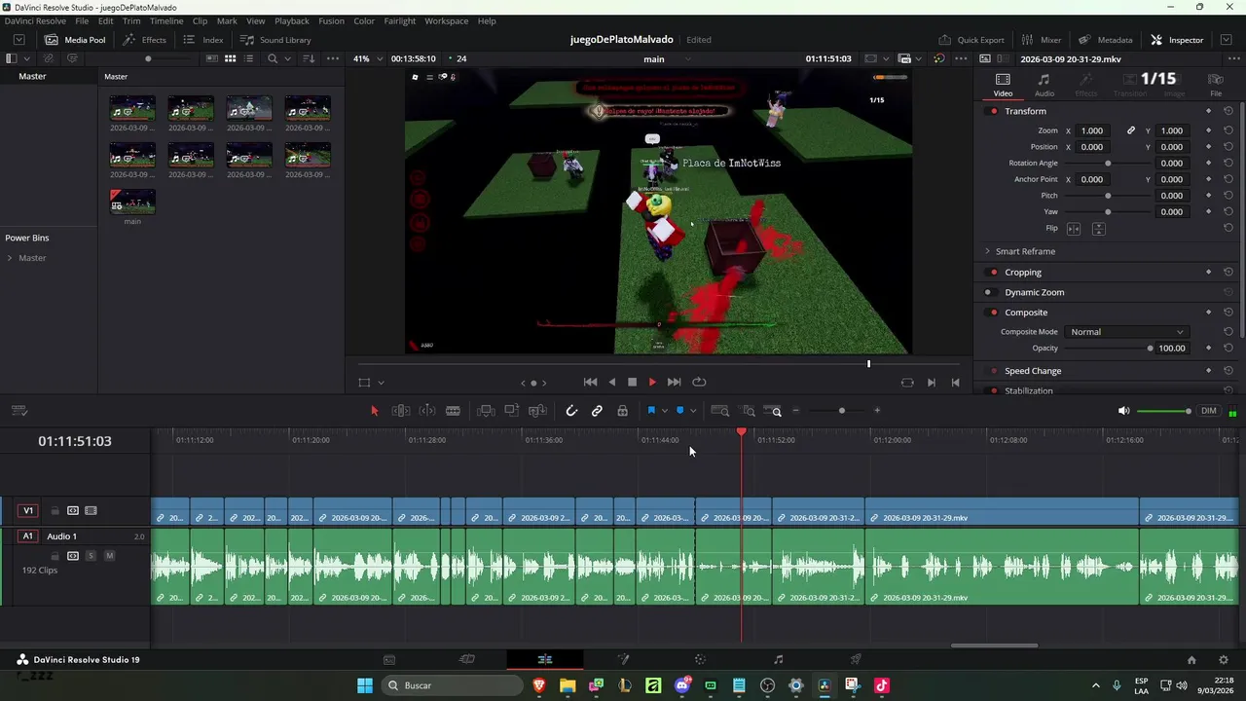Open flag color dropdown arrow

(665, 411)
